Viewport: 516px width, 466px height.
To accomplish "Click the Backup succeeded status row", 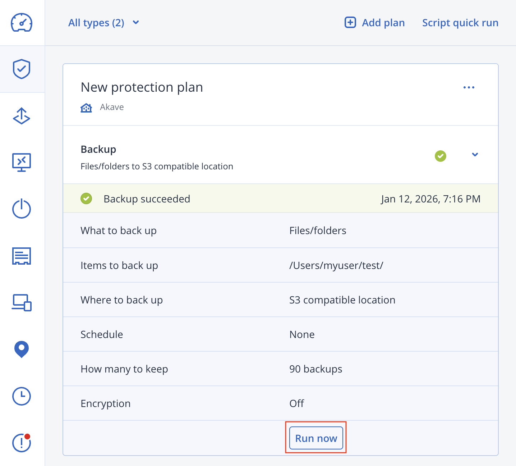I will click(252, 198).
